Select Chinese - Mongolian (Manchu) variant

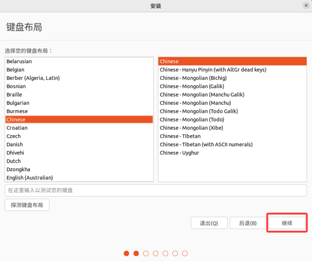pos(232,103)
